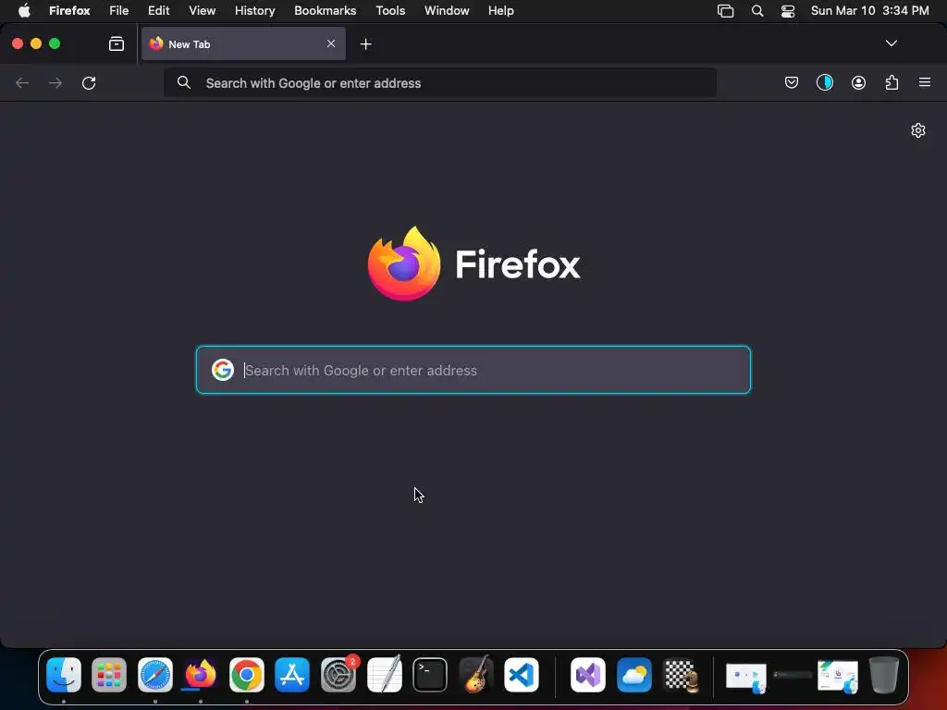Launch Terminal from the Dock
Image resolution: width=947 pixels, height=710 pixels.
tap(430, 674)
